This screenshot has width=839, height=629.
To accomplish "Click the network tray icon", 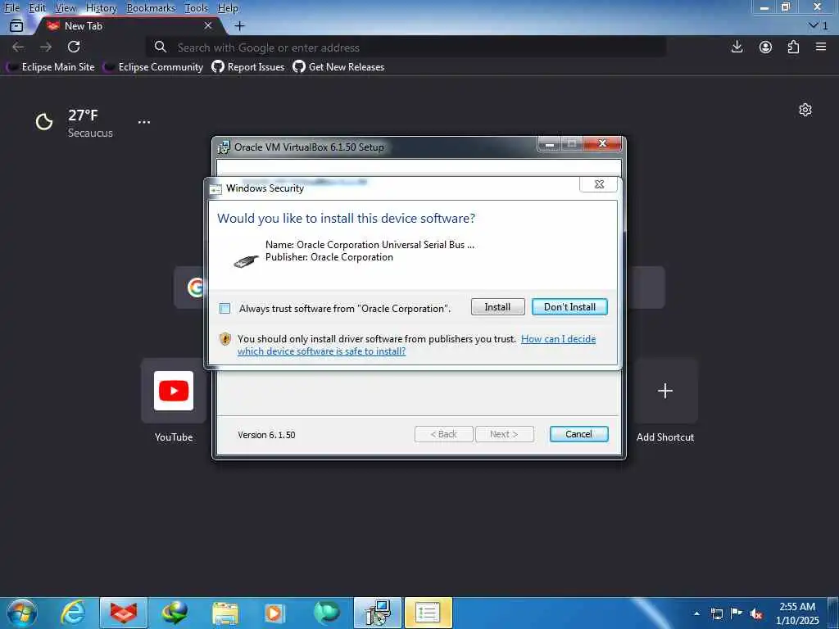I will 716,613.
